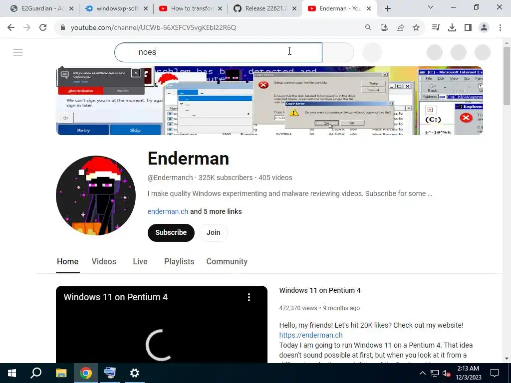Expand the channel description text

[290, 193]
